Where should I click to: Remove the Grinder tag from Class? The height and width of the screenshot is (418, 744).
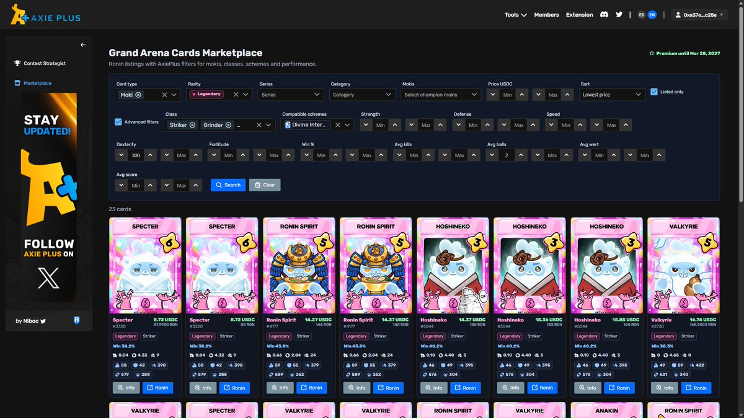pyautogui.click(x=228, y=125)
